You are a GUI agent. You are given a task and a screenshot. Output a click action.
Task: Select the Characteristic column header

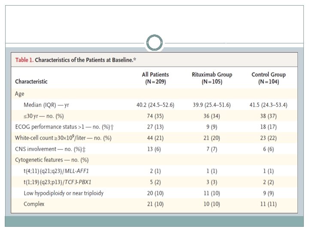click(31, 81)
